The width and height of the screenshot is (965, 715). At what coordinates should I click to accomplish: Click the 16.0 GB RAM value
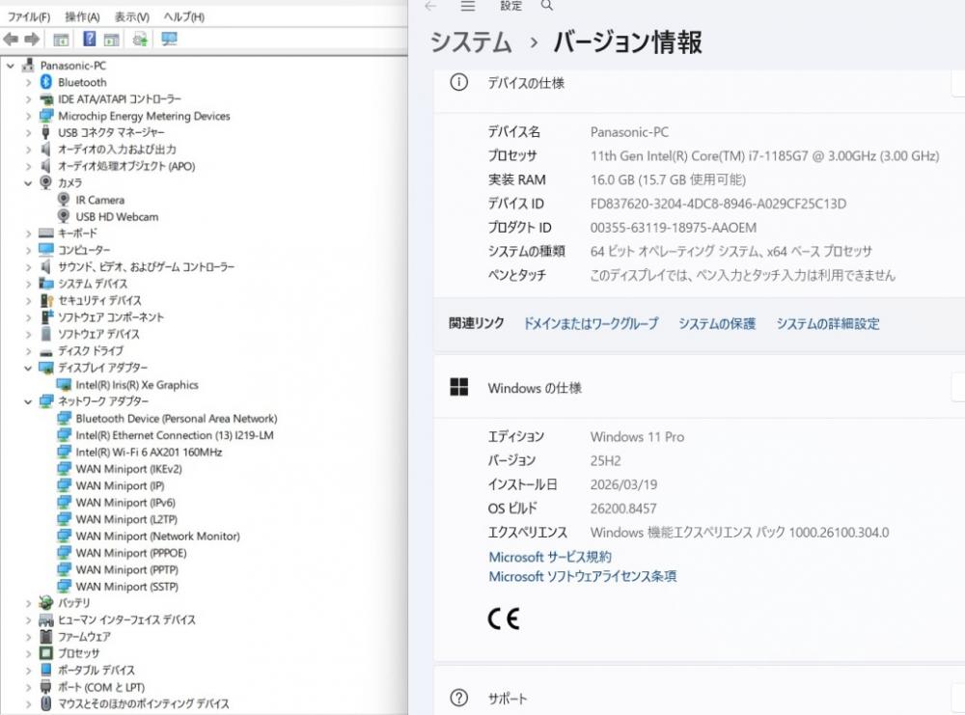[x=668, y=179]
